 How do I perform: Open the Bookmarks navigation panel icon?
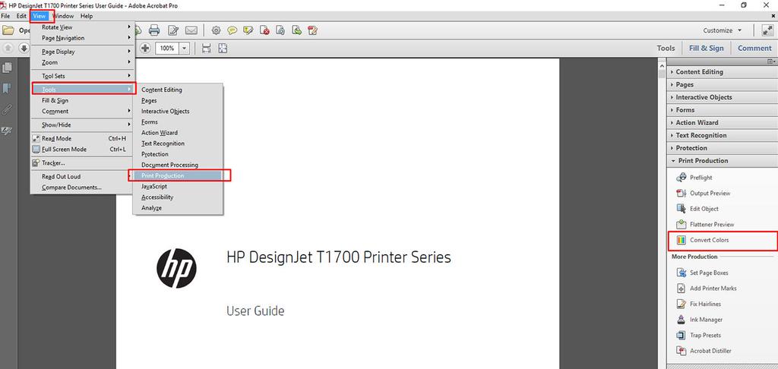click(x=8, y=89)
